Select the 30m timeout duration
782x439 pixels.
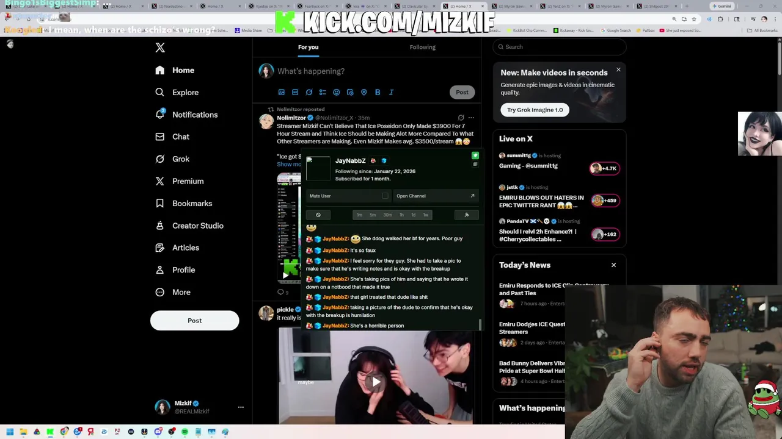click(x=387, y=215)
